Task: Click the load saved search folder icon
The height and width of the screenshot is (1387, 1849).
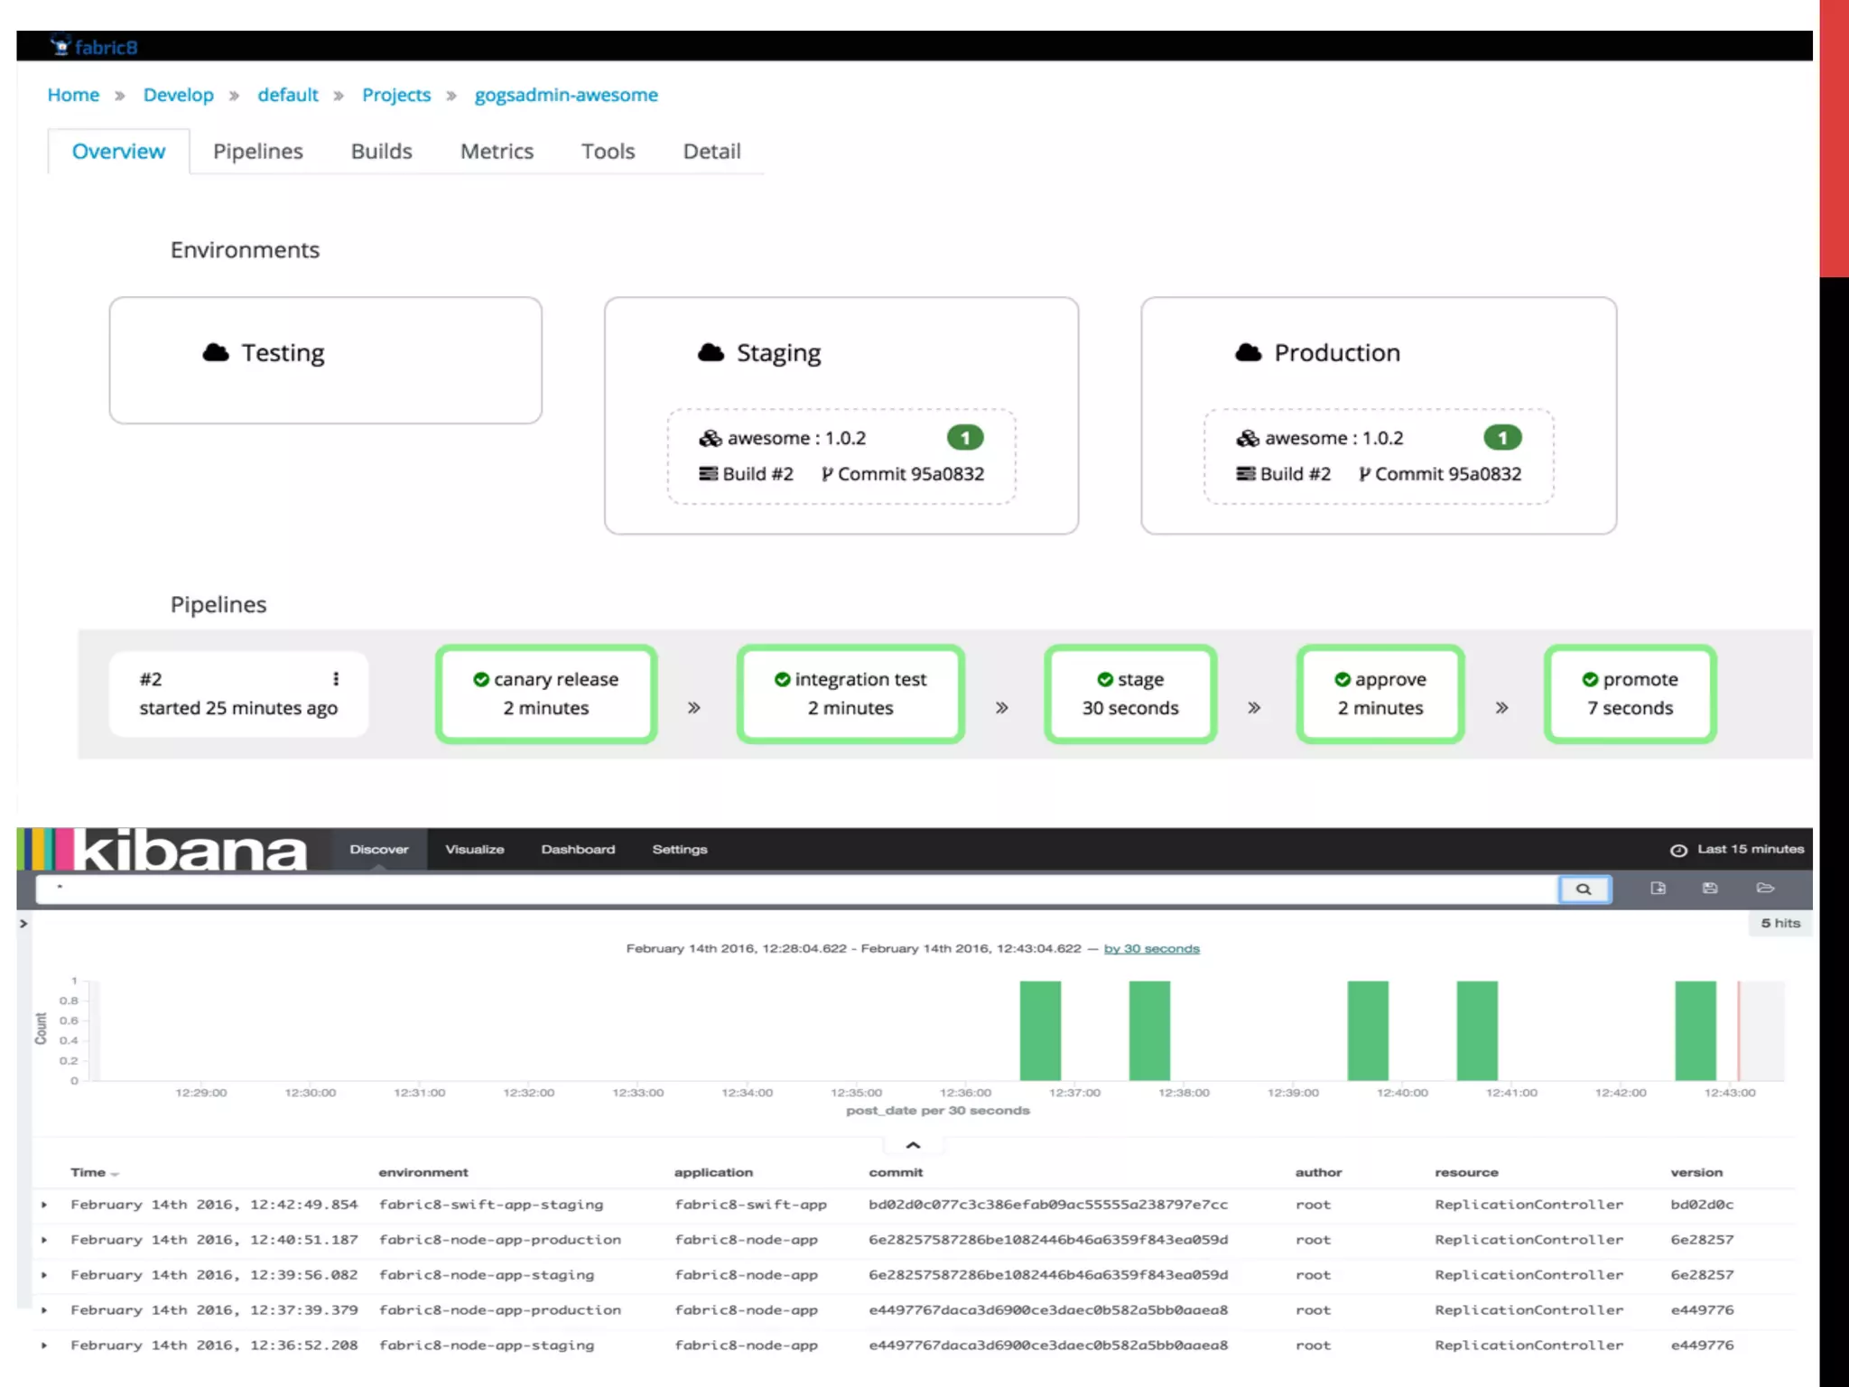Action: pyautogui.click(x=1765, y=889)
